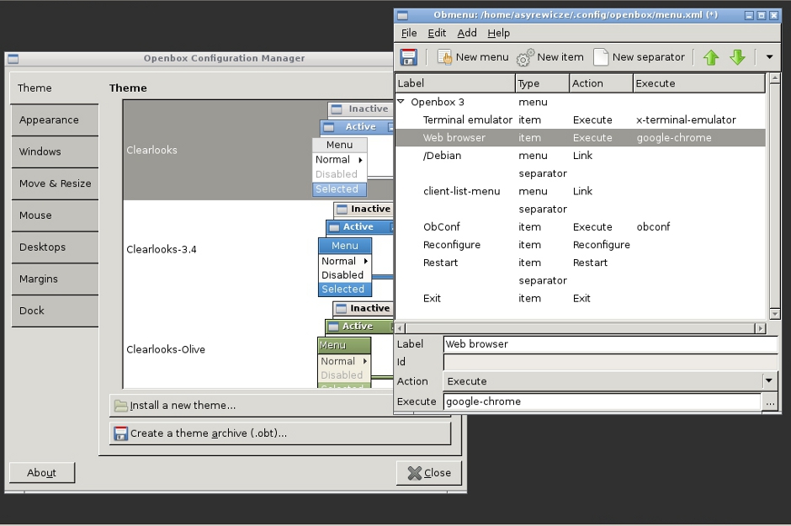Open the File menu in Obmenu

click(x=409, y=33)
